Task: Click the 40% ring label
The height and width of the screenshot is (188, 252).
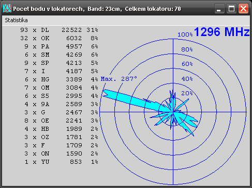Action: [187, 79]
